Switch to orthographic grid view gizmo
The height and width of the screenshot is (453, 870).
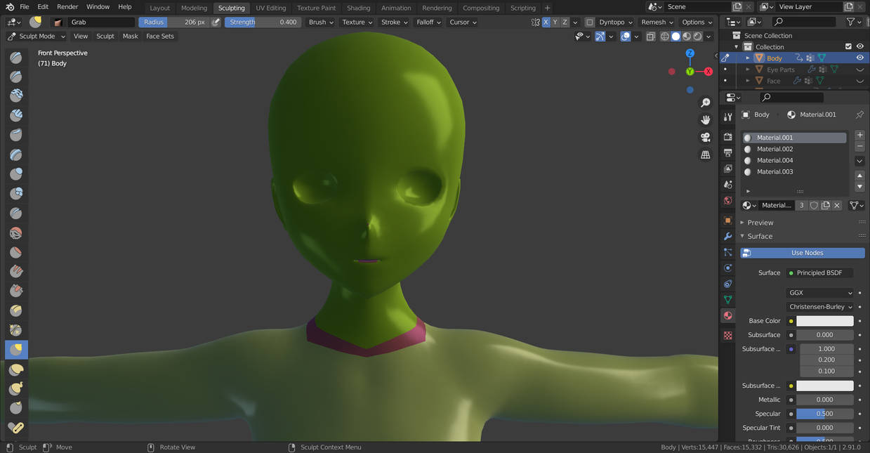706,155
